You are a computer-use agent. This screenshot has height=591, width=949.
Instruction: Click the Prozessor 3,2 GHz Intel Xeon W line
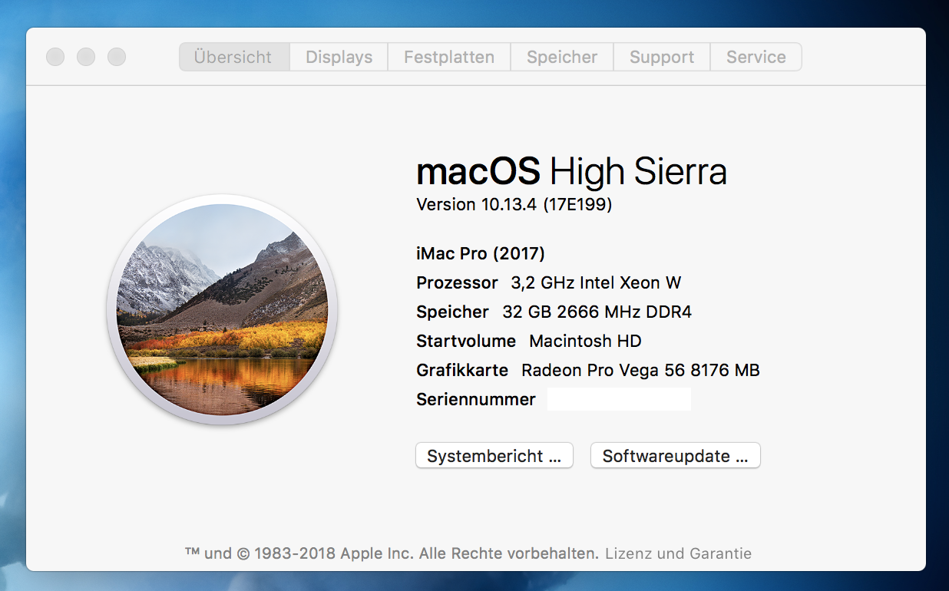coord(548,282)
